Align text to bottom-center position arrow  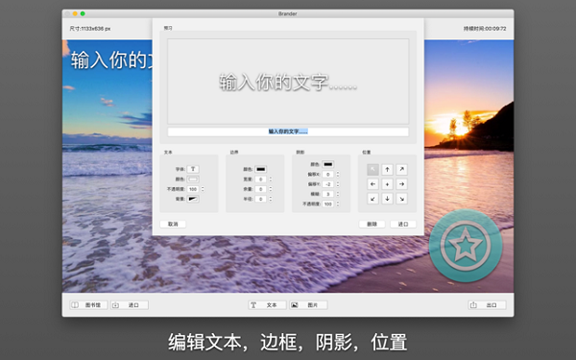tap(387, 199)
